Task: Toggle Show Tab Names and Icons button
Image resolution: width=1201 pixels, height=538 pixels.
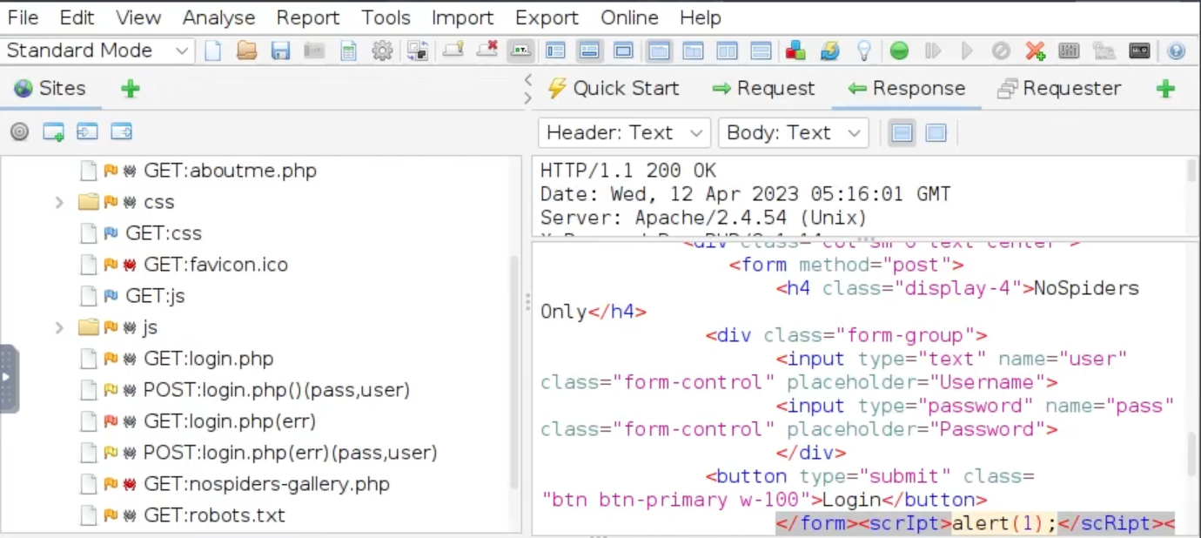Action: 520,51
